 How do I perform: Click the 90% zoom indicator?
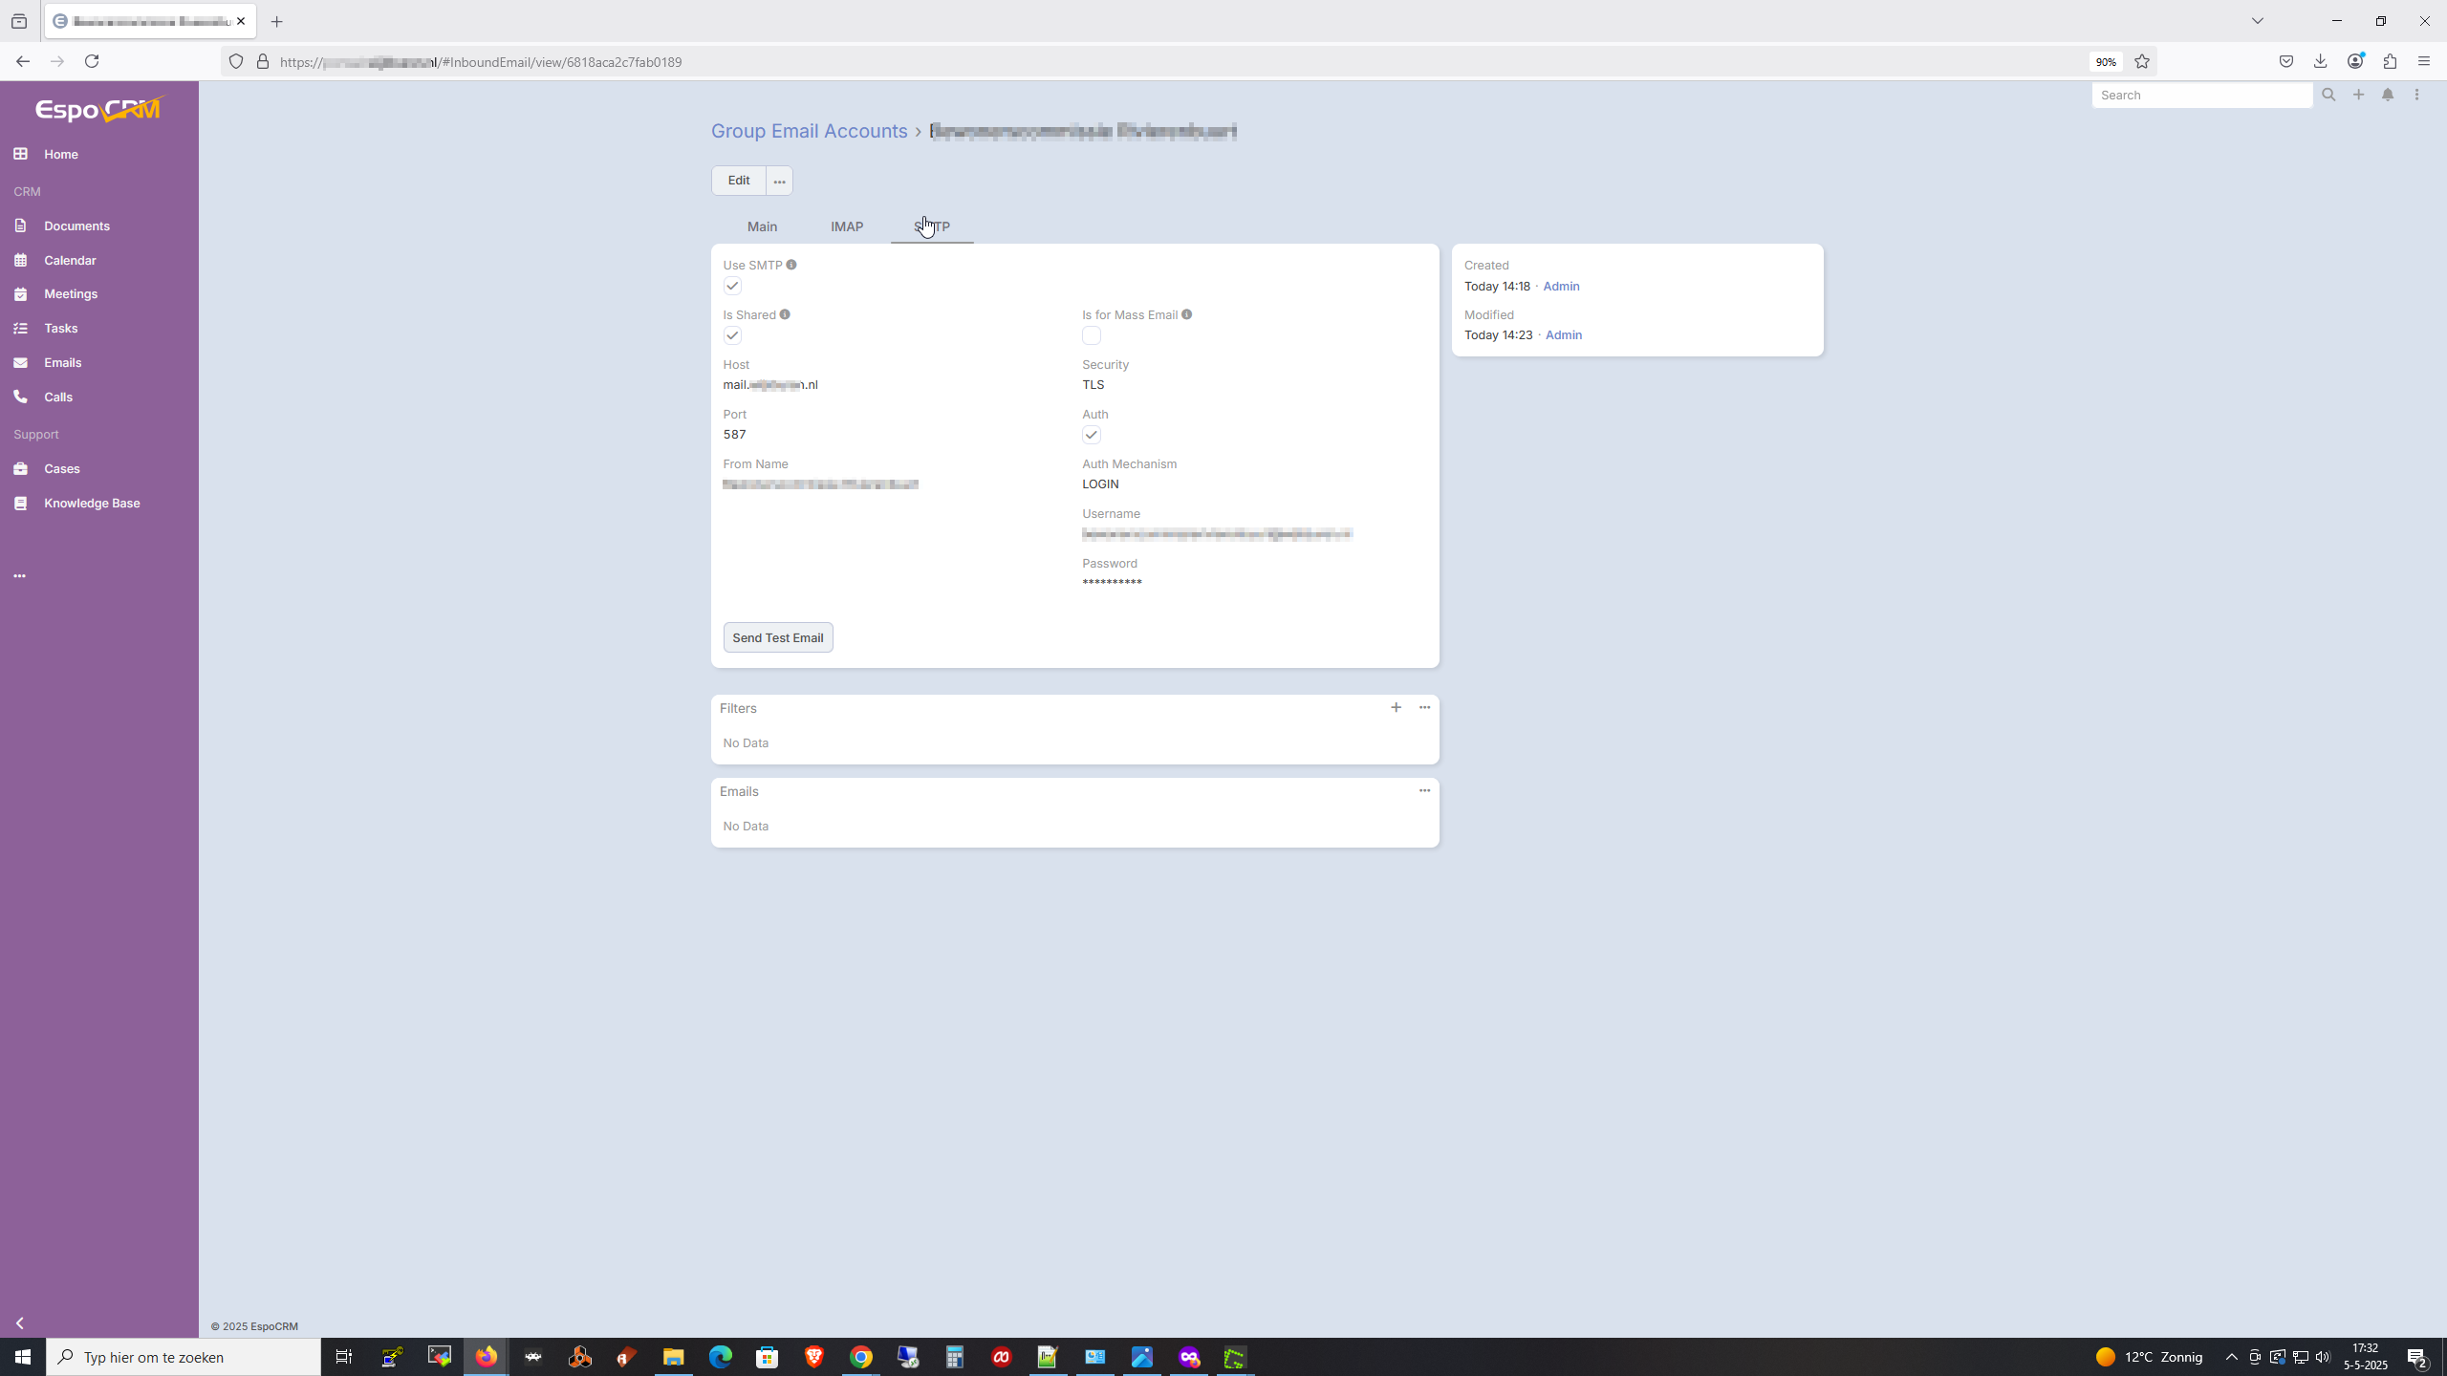coord(2106,61)
